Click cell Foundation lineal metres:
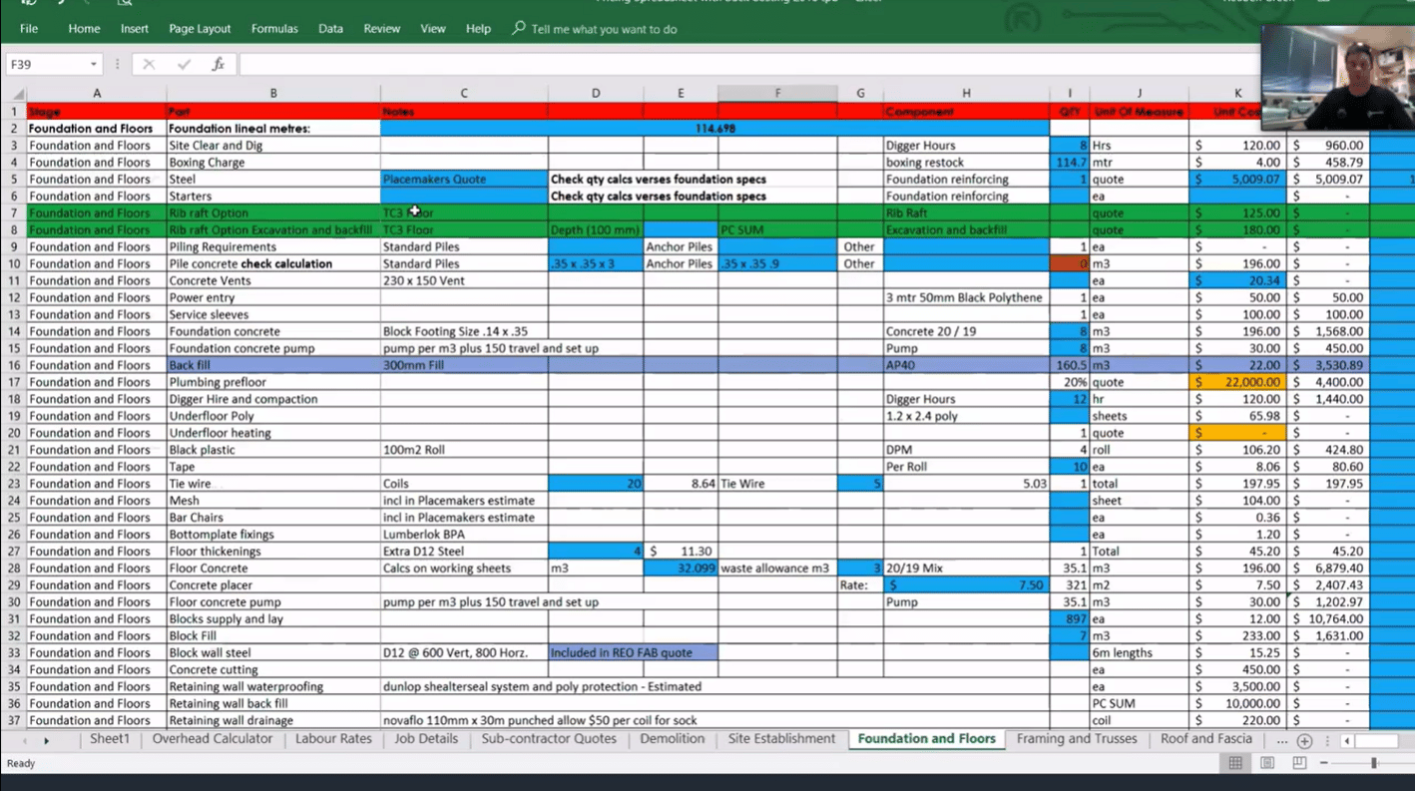Viewport: 1415px width, 791px height. (x=273, y=129)
